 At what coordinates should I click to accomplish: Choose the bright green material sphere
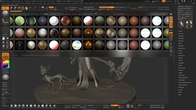(20, 21)
